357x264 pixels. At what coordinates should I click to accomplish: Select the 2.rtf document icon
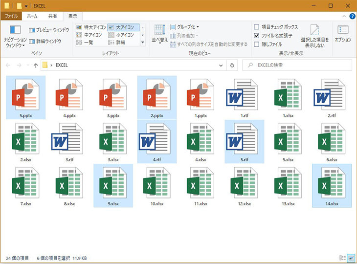coord(330,94)
